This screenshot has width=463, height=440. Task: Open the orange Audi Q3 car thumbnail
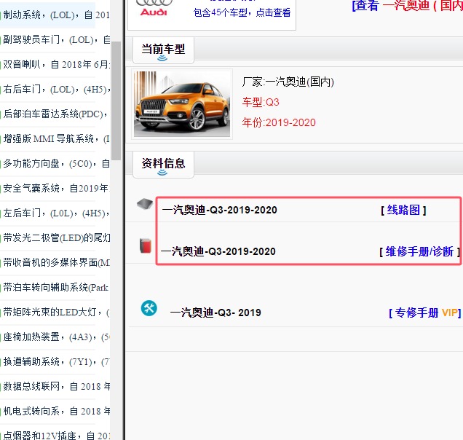point(182,104)
